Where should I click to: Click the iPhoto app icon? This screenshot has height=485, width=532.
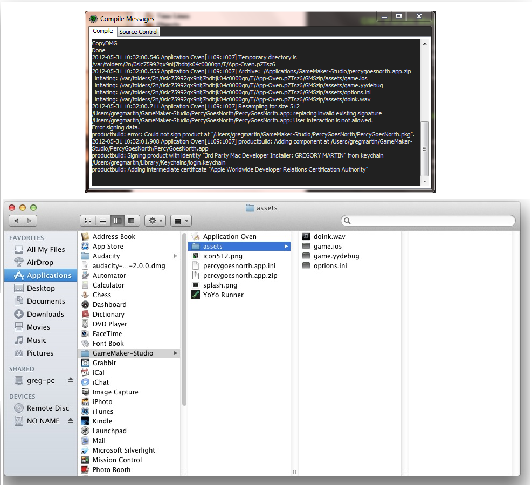click(x=86, y=401)
